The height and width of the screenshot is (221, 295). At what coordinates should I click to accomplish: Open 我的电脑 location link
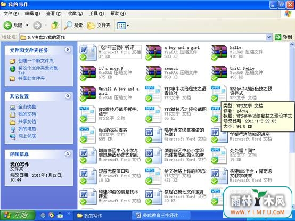point(27,129)
